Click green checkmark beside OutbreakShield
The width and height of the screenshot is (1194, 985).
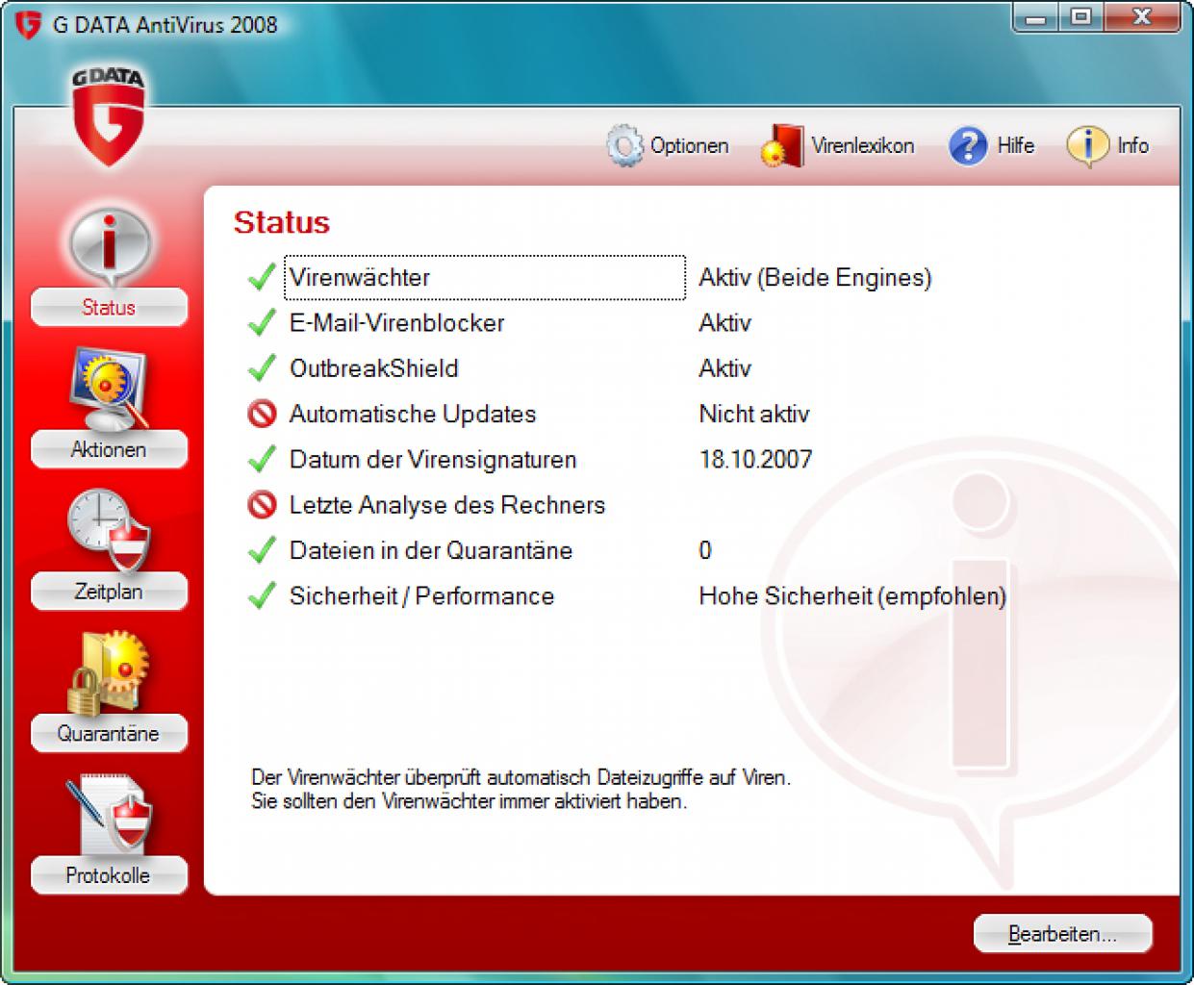coord(262,367)
